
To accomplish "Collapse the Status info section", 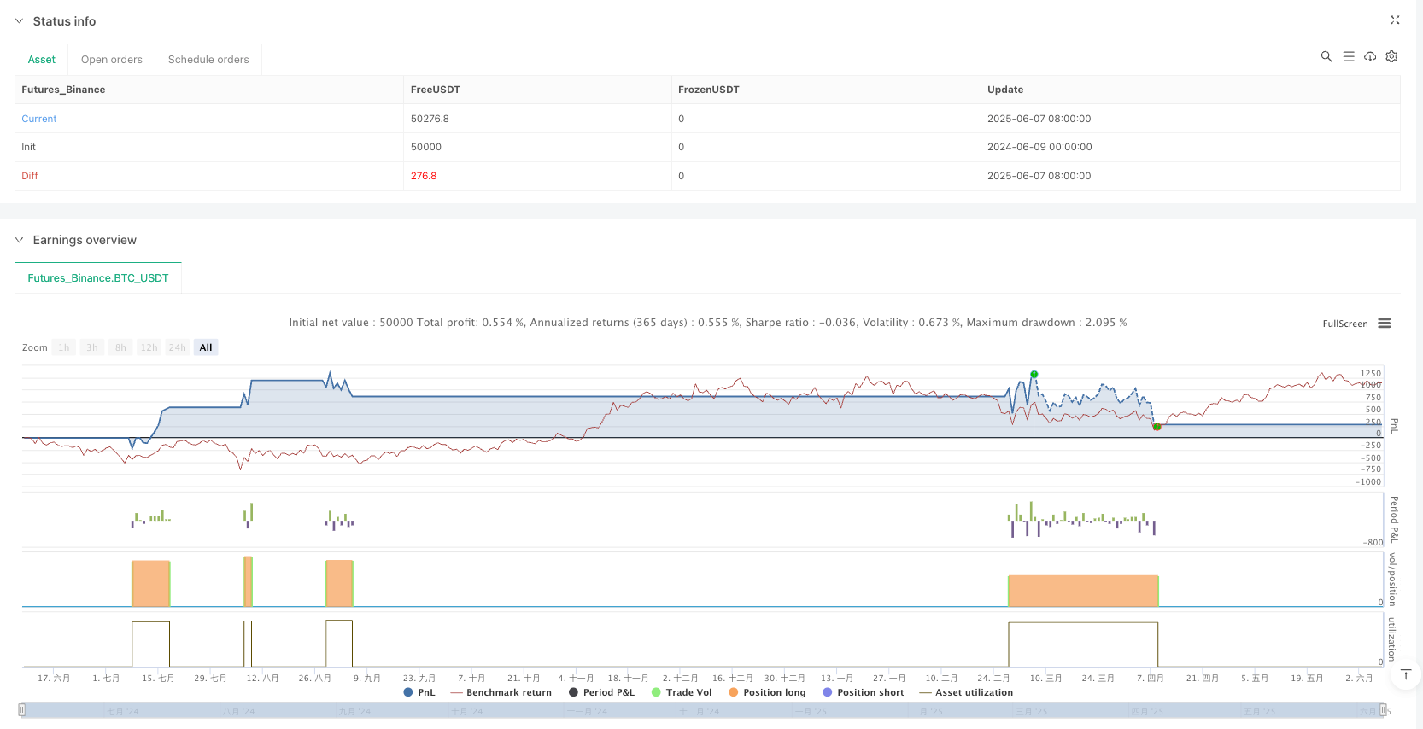I will click(x=19, y=21).
